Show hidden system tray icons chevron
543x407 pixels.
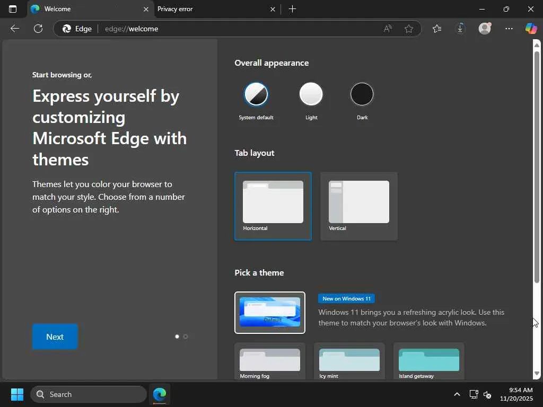[457, 394]
